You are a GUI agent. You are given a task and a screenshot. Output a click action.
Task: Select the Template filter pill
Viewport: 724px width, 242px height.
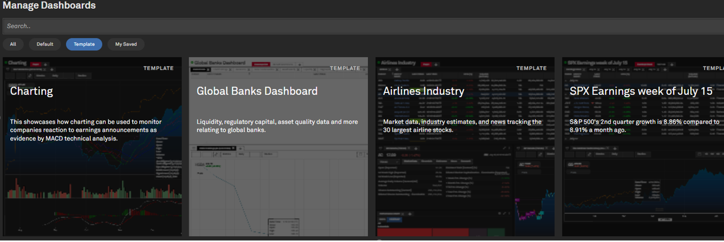pyautogui.click(x=84, y=44)
